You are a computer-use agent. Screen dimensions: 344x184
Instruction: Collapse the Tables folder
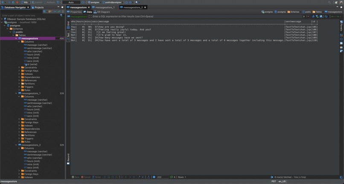pos(13,35)
